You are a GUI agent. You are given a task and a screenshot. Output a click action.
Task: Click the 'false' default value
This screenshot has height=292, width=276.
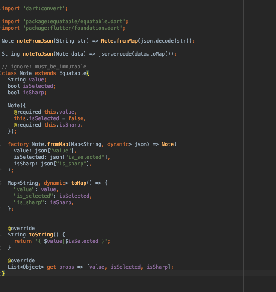coord(75,118)
